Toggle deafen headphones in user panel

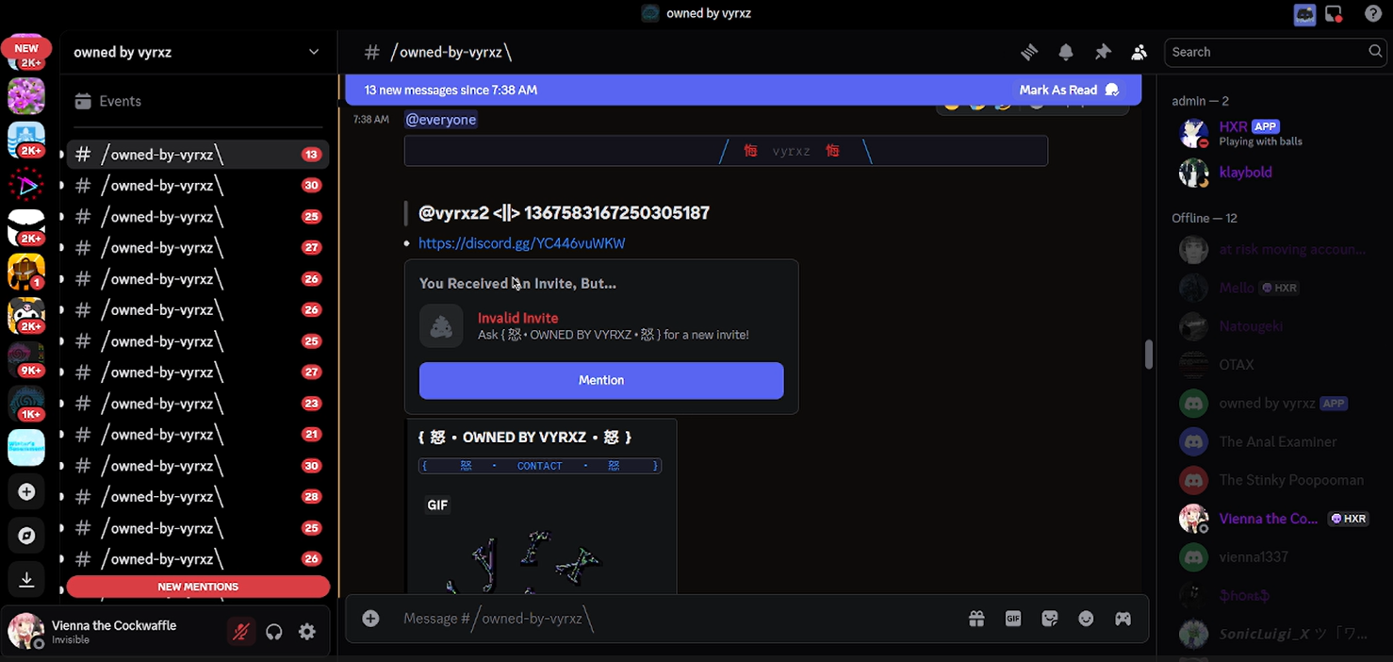tap(274, 632)
